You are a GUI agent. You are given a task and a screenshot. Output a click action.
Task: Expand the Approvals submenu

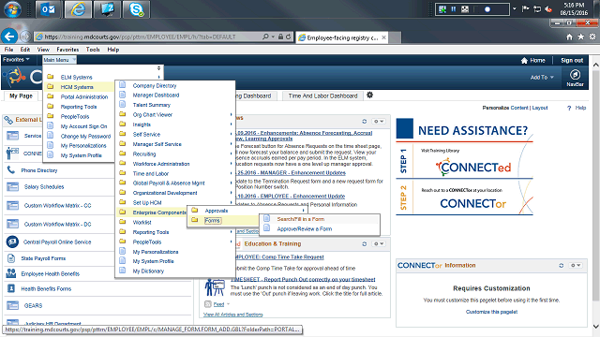(x=303, y=211)
